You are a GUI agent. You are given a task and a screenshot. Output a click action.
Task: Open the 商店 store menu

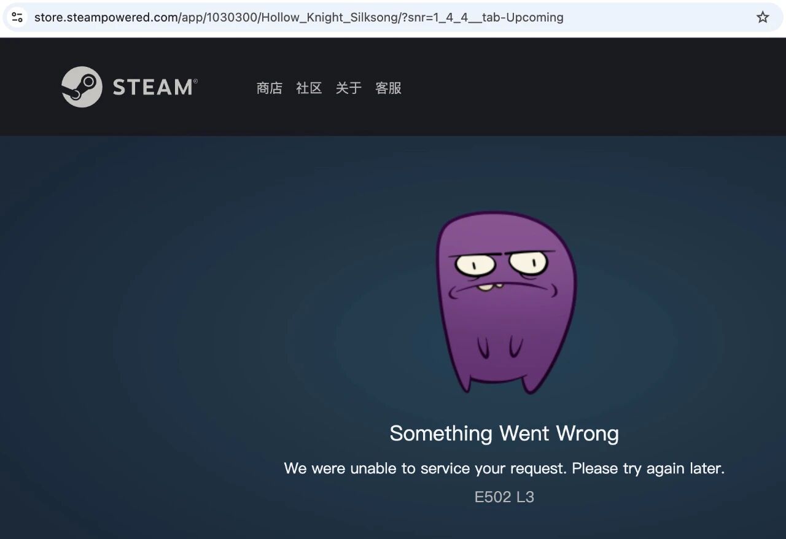(269, 88)
